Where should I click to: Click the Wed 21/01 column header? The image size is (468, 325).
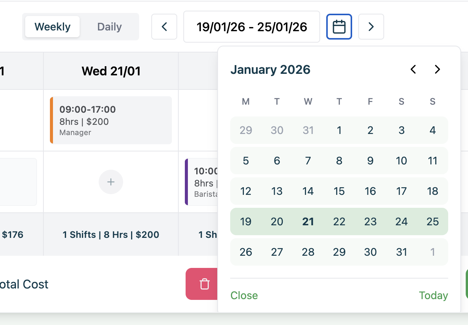pos(111,71)
